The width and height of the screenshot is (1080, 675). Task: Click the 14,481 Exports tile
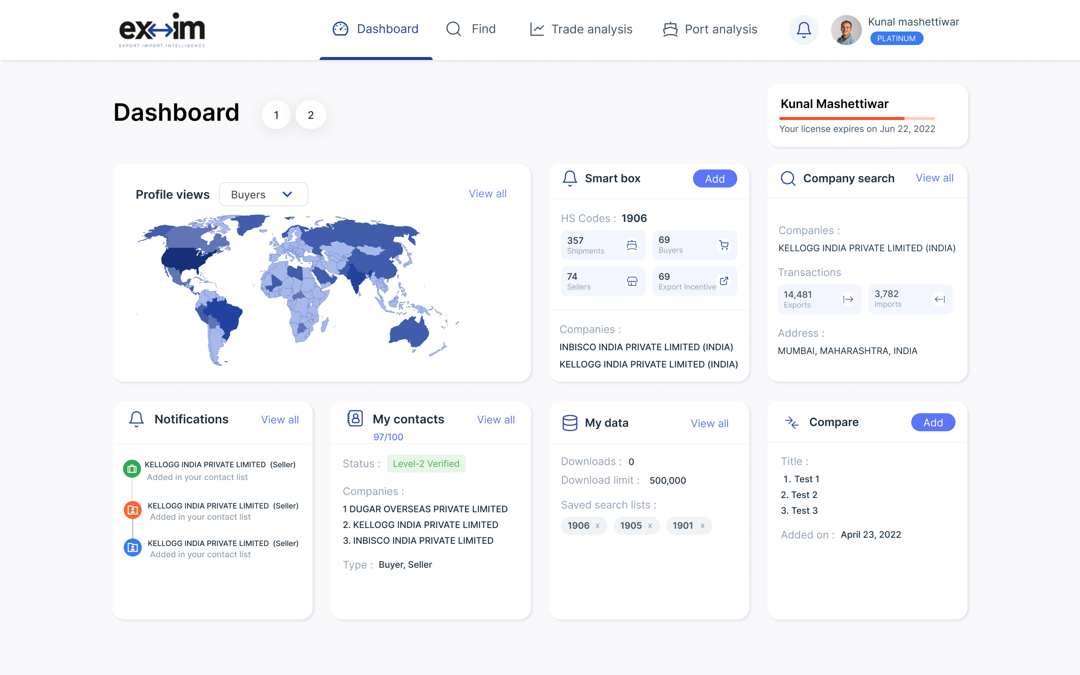pos(819,299)
